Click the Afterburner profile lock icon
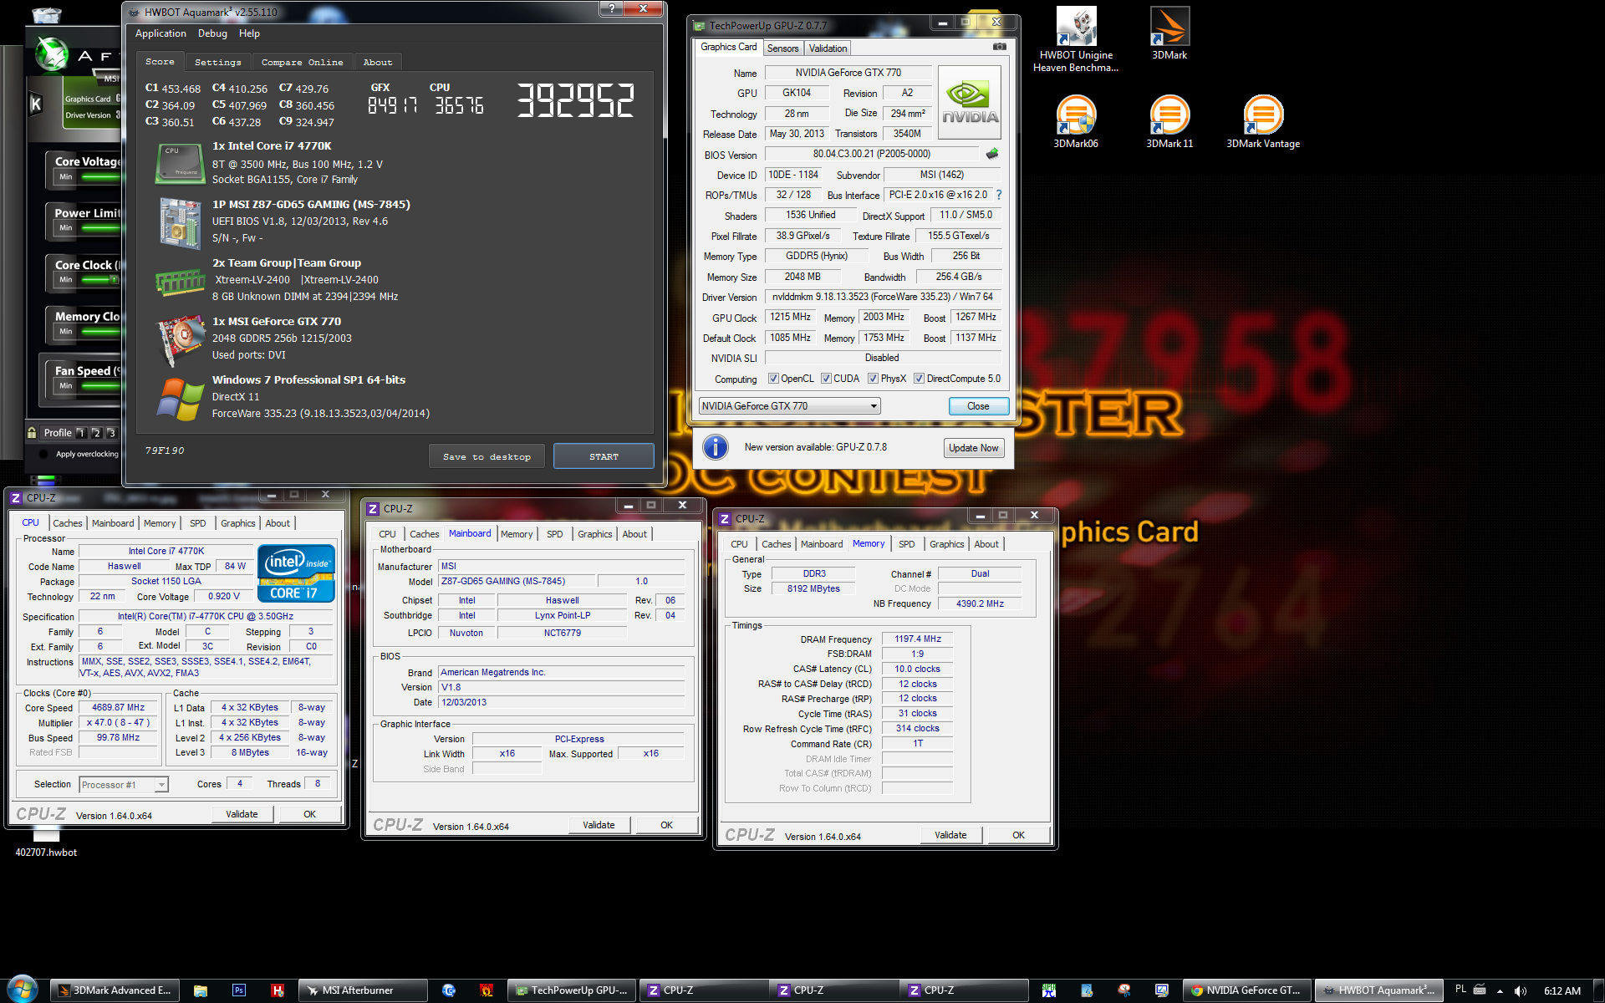Viewport: 1605px width, 1003px height. click(x=32, y=432)
